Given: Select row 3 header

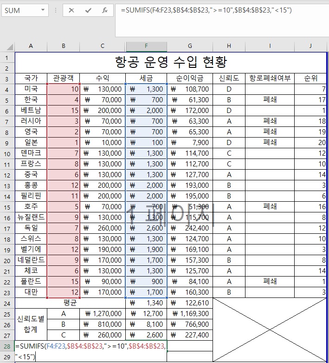Looking at the screenshot, I should (x=7, y=79).
